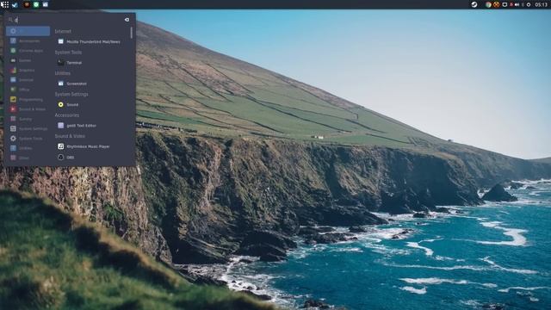This screenshot has height=310, width=551.
Task: Click the orange-red round panel launcher icon
Action: (27, 4)
